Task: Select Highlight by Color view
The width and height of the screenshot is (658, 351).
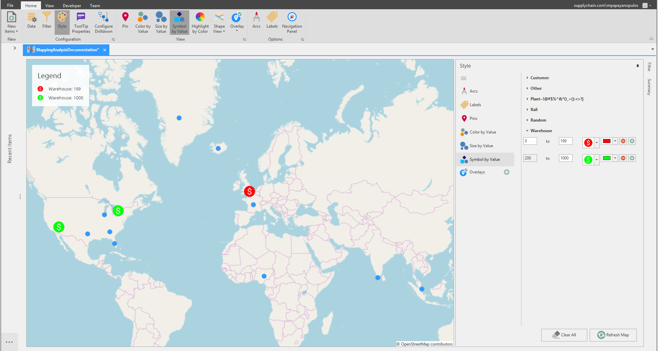Action: (200, 23)
